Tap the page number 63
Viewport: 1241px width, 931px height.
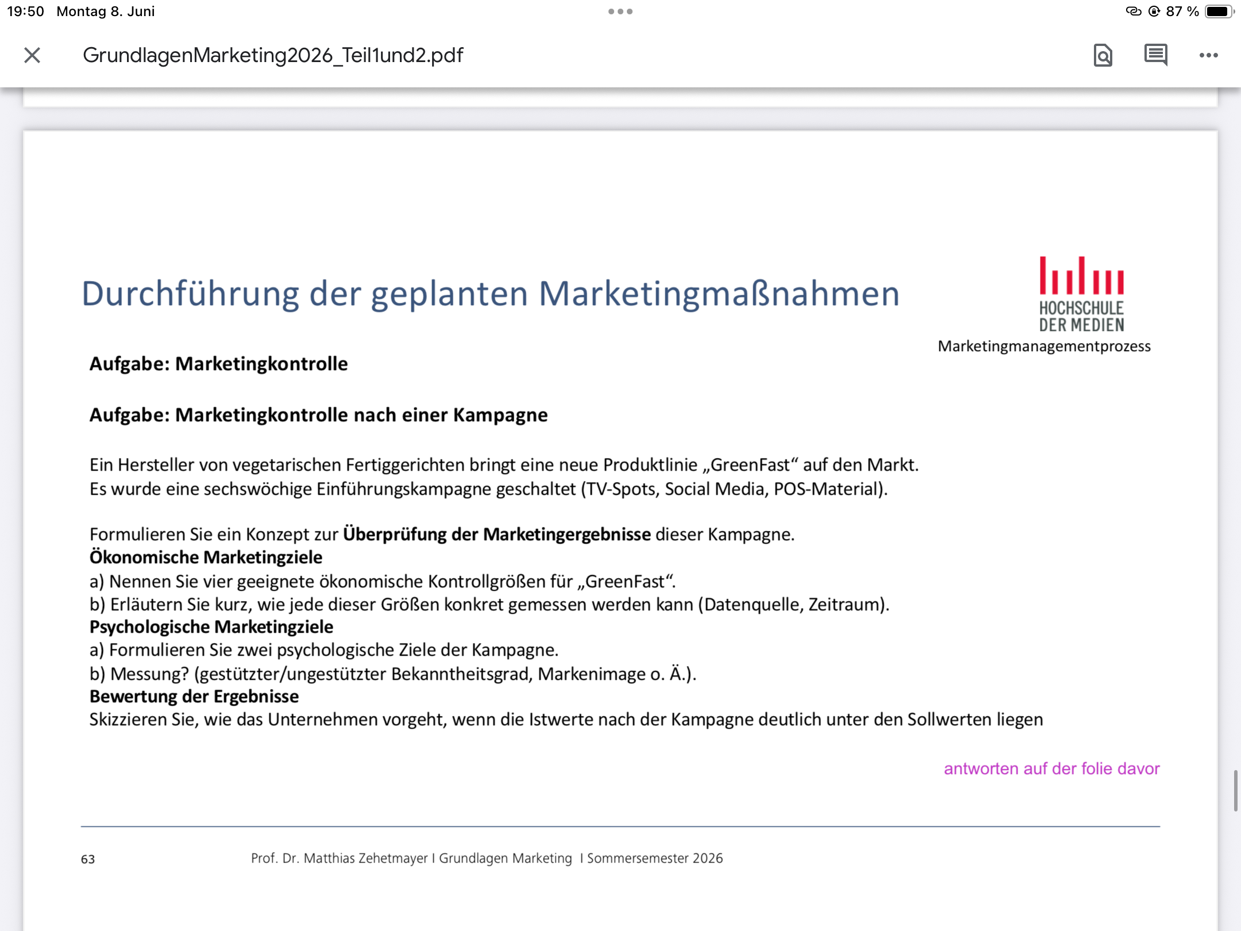(x=88, y=859)
